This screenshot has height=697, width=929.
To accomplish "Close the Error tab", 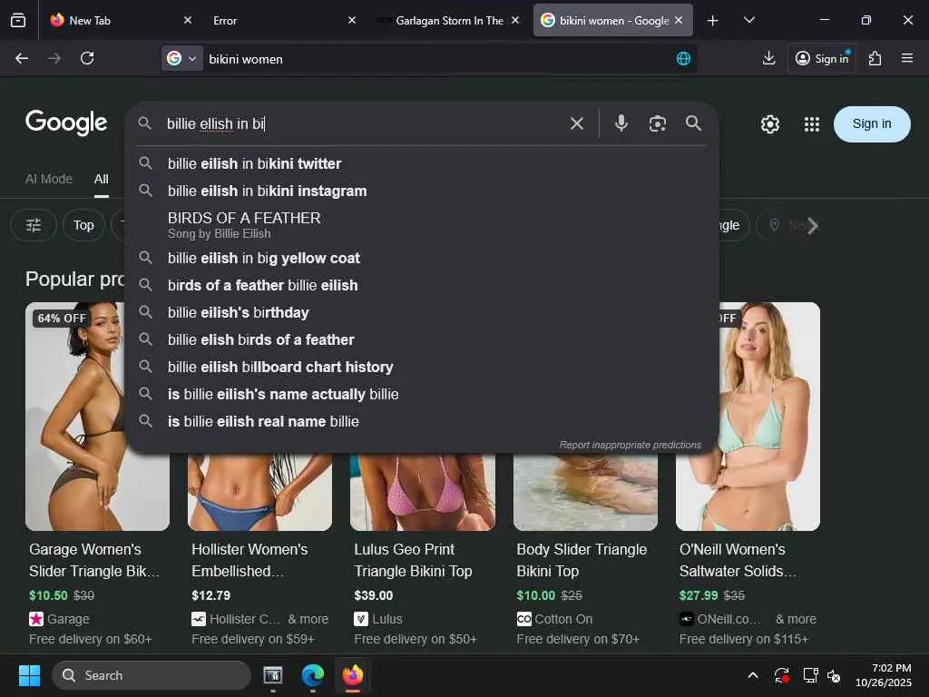I will point(352,20).
